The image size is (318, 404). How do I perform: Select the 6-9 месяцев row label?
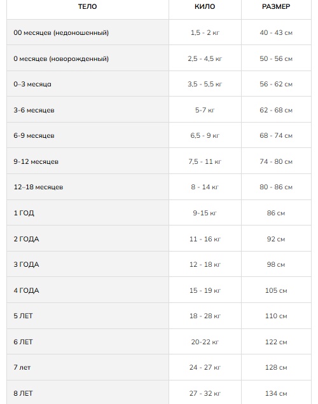pyautogui.click(x=34, y=136)
